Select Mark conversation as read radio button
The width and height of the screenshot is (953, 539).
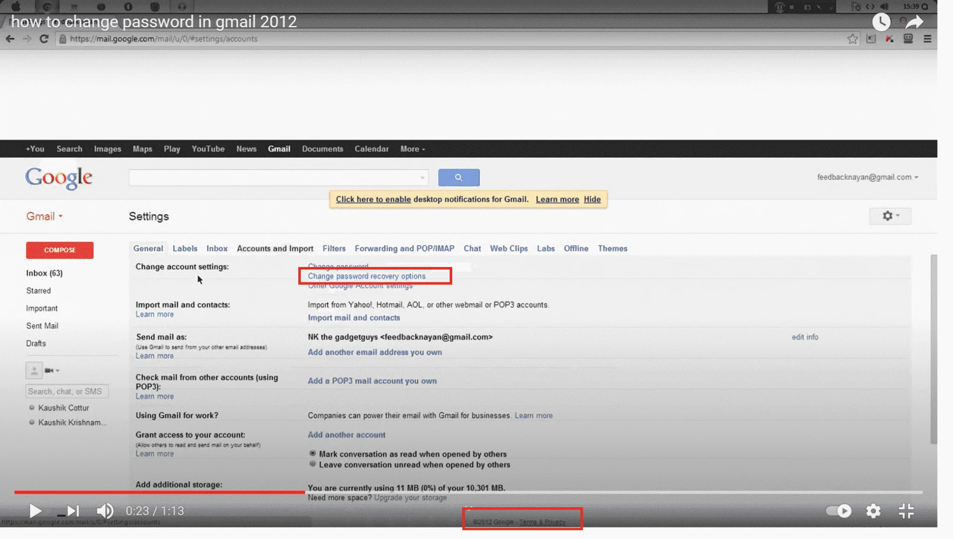[312, 453]
